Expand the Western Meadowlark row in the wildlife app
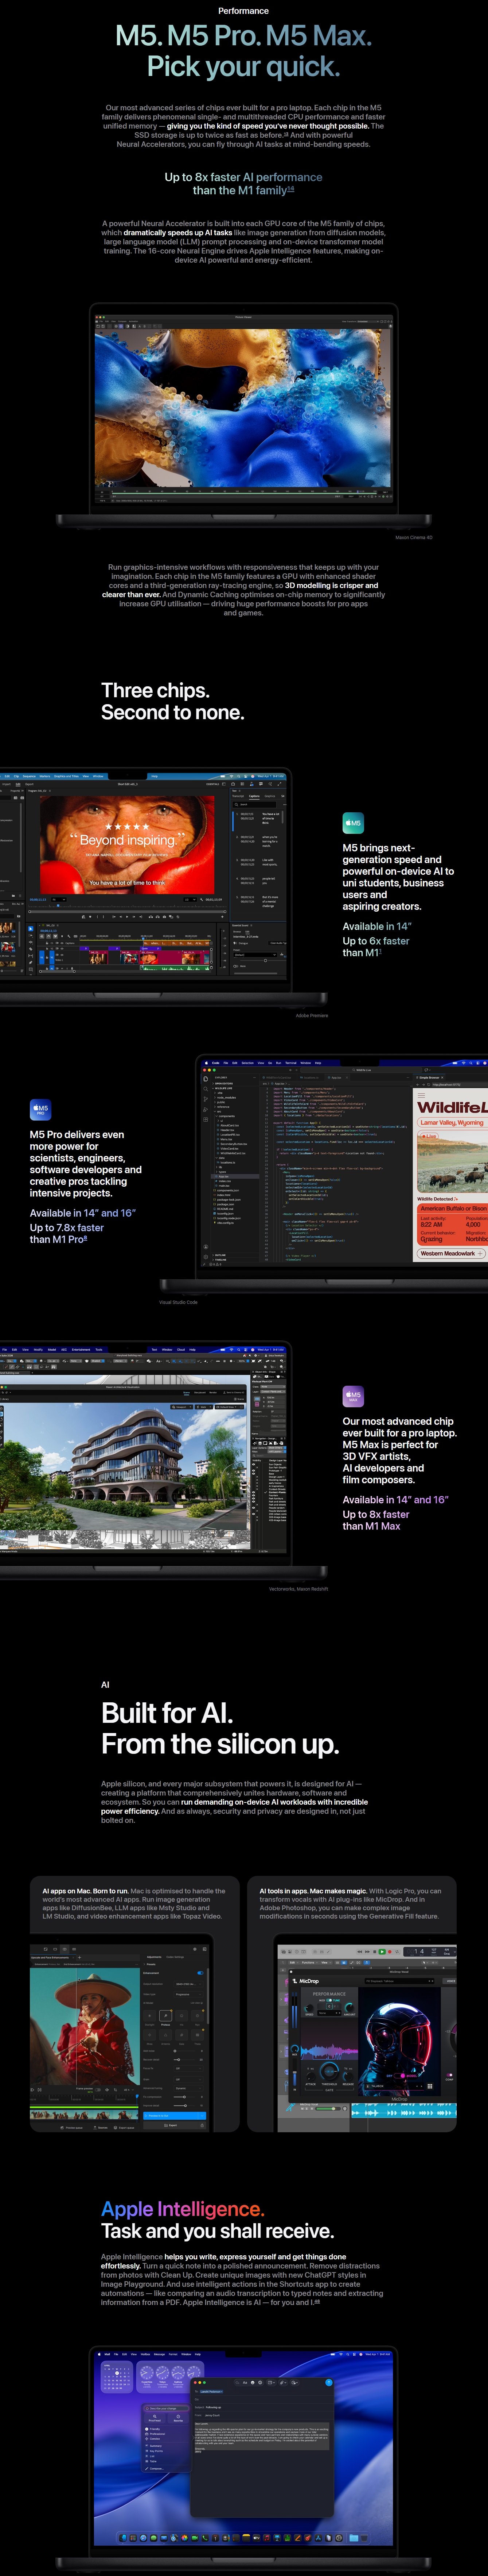Screen dimensions: 488x2576 (451, 1253)
